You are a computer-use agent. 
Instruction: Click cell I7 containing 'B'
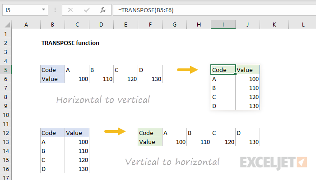click(x=223, y=88)
